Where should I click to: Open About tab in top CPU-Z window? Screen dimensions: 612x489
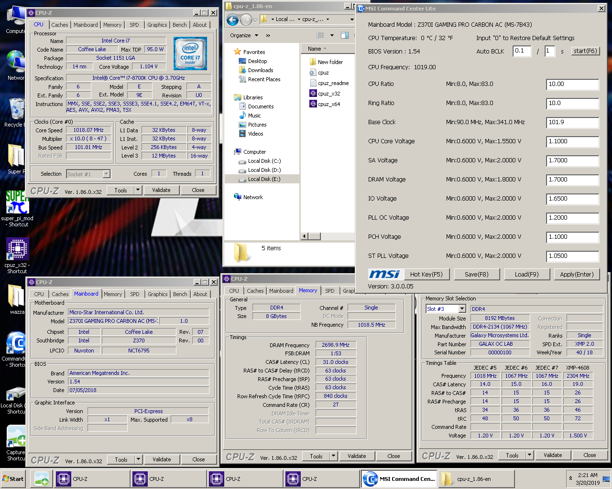tap(200, 25)
